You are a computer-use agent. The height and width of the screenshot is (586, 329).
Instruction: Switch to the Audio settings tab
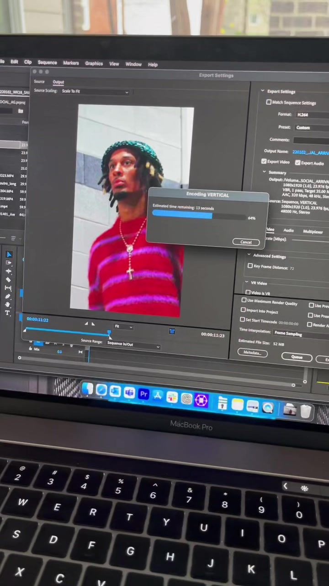pos(289,230)
